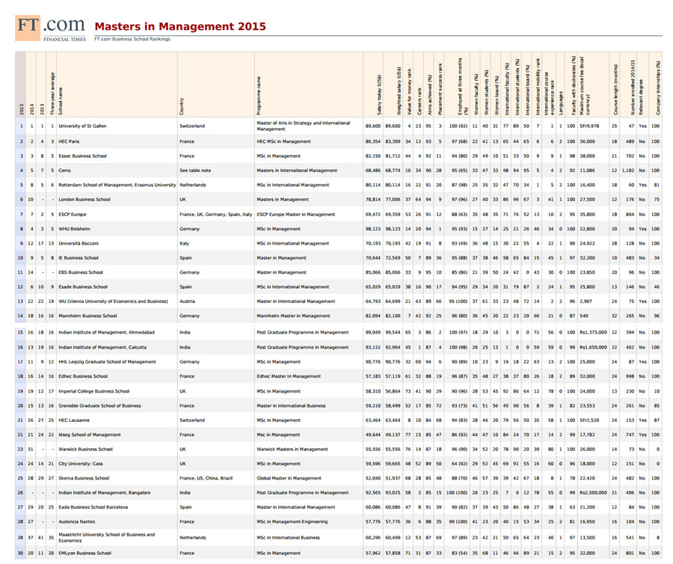The height and width of the screenshot is (564, 673).
Task: Click the 'Audencia Nantes' school name
Action: coord(77,522)
